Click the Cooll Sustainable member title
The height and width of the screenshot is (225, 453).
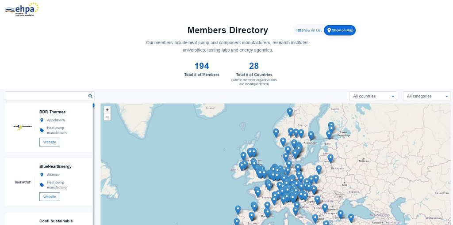coord(56,221)
